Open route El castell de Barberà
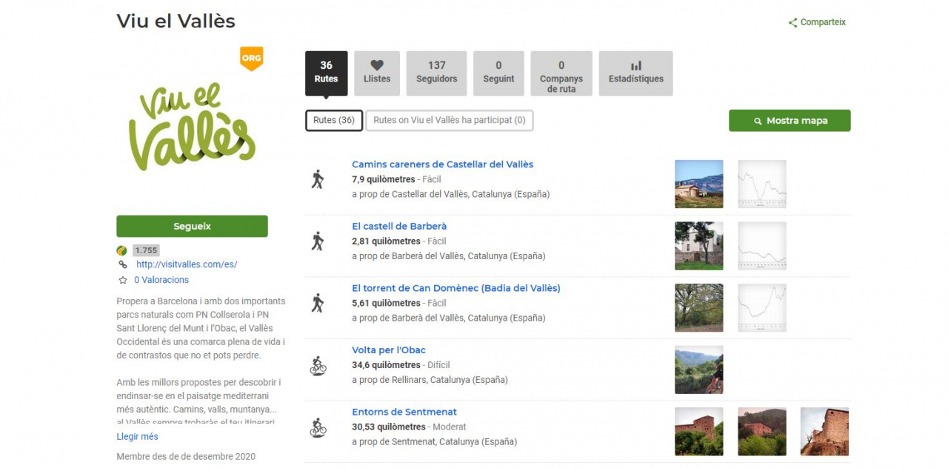948x468 pixels. click(x=399, y=227)
